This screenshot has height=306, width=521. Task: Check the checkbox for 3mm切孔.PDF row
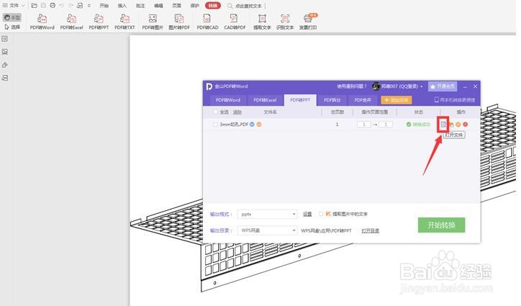[x=215, y=125]
